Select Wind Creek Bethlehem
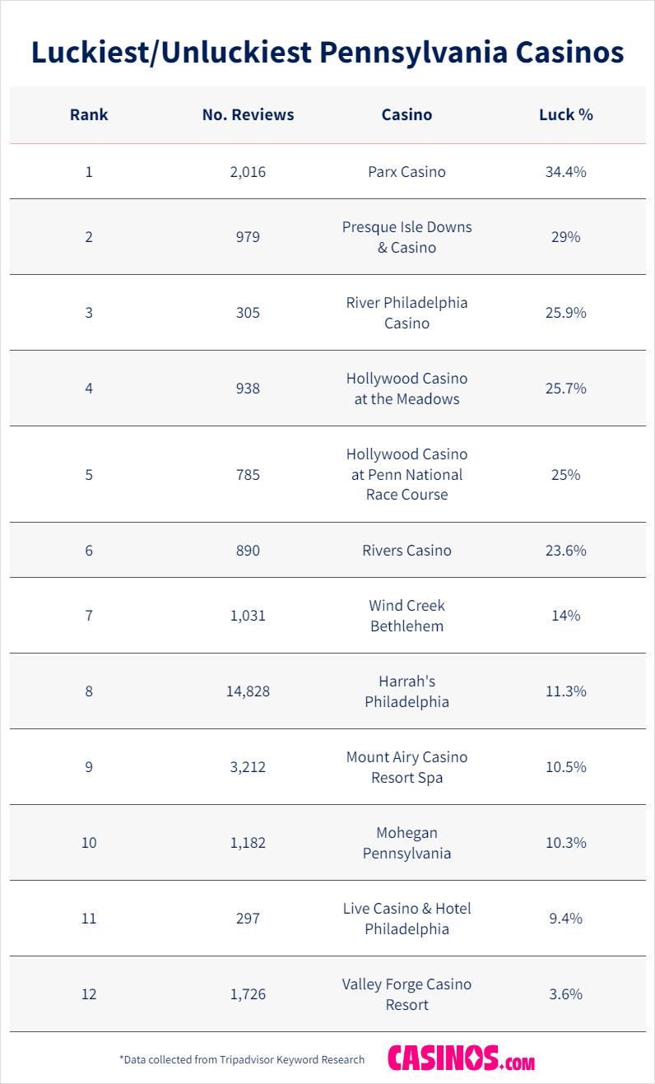Screen dimensions: 655x1084 406,616
